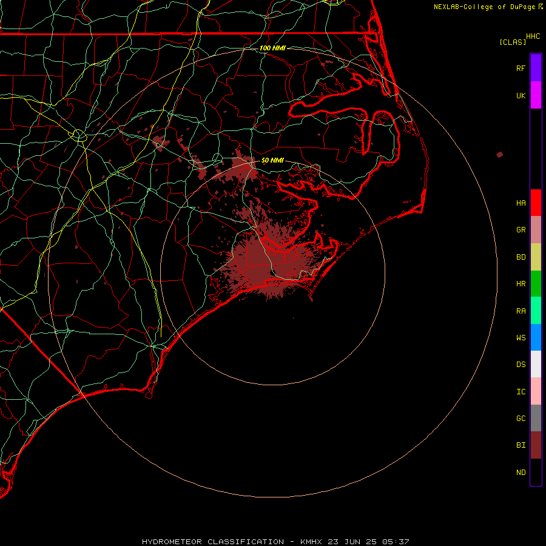
Task: Click the RA legend label
Action: tap(521, 311)
